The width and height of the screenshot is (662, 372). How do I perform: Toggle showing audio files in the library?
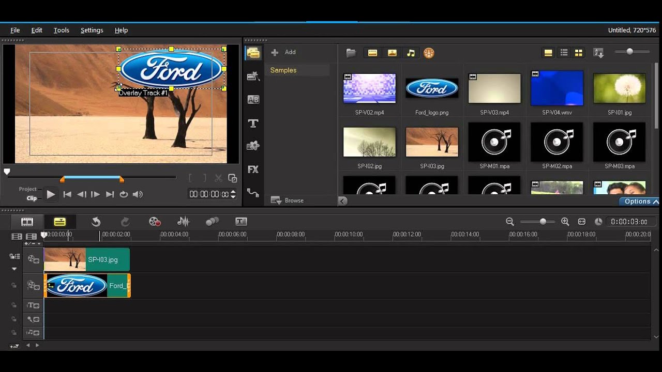[411, 53]
